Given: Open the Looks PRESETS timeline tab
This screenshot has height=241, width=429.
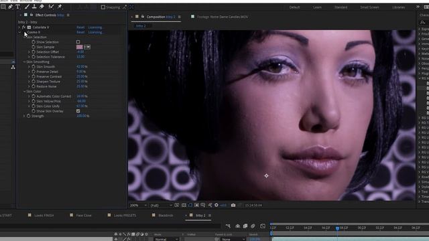Looking at the screenshot, I should 125,216.
